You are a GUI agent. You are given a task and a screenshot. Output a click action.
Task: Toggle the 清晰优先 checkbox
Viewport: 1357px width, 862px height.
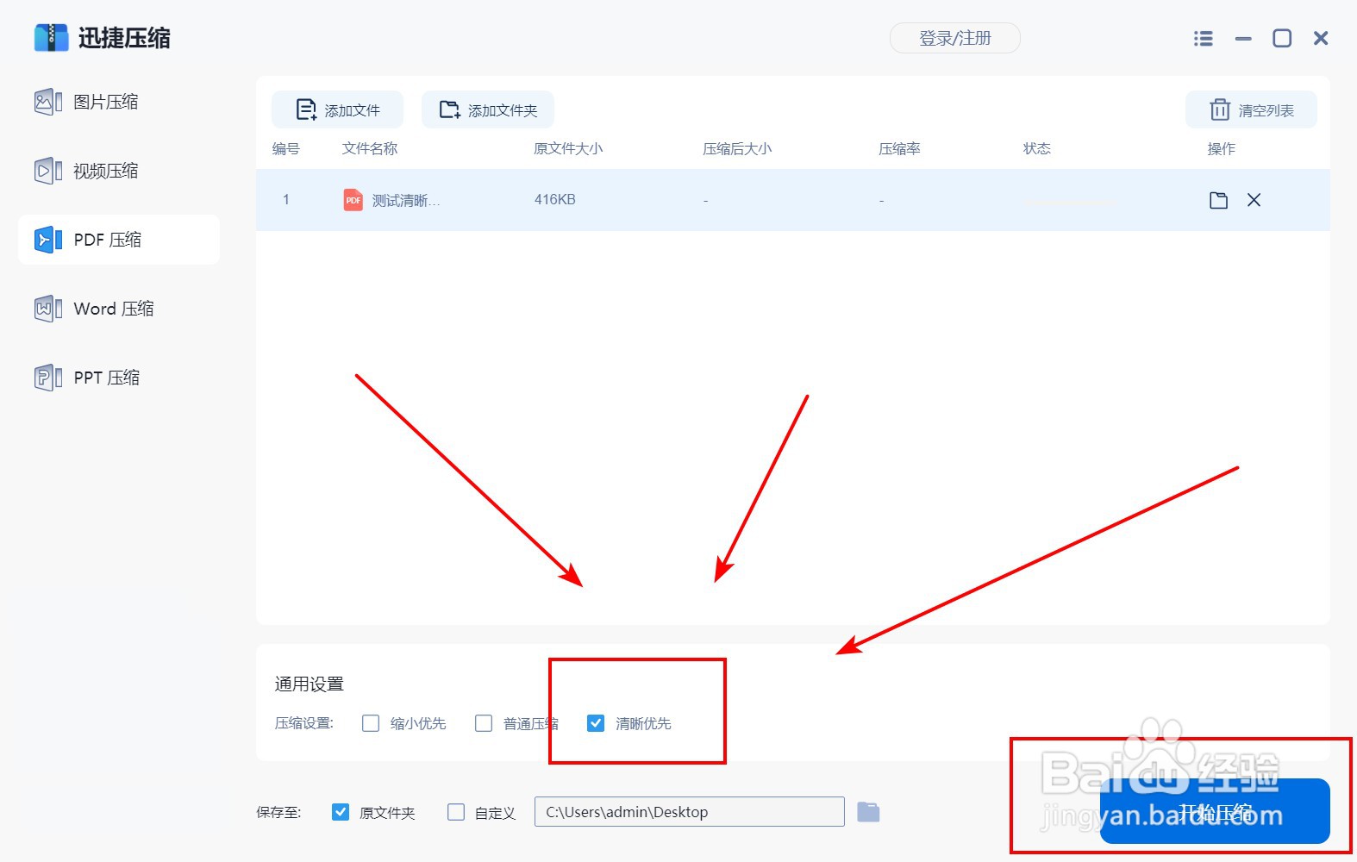596,723
